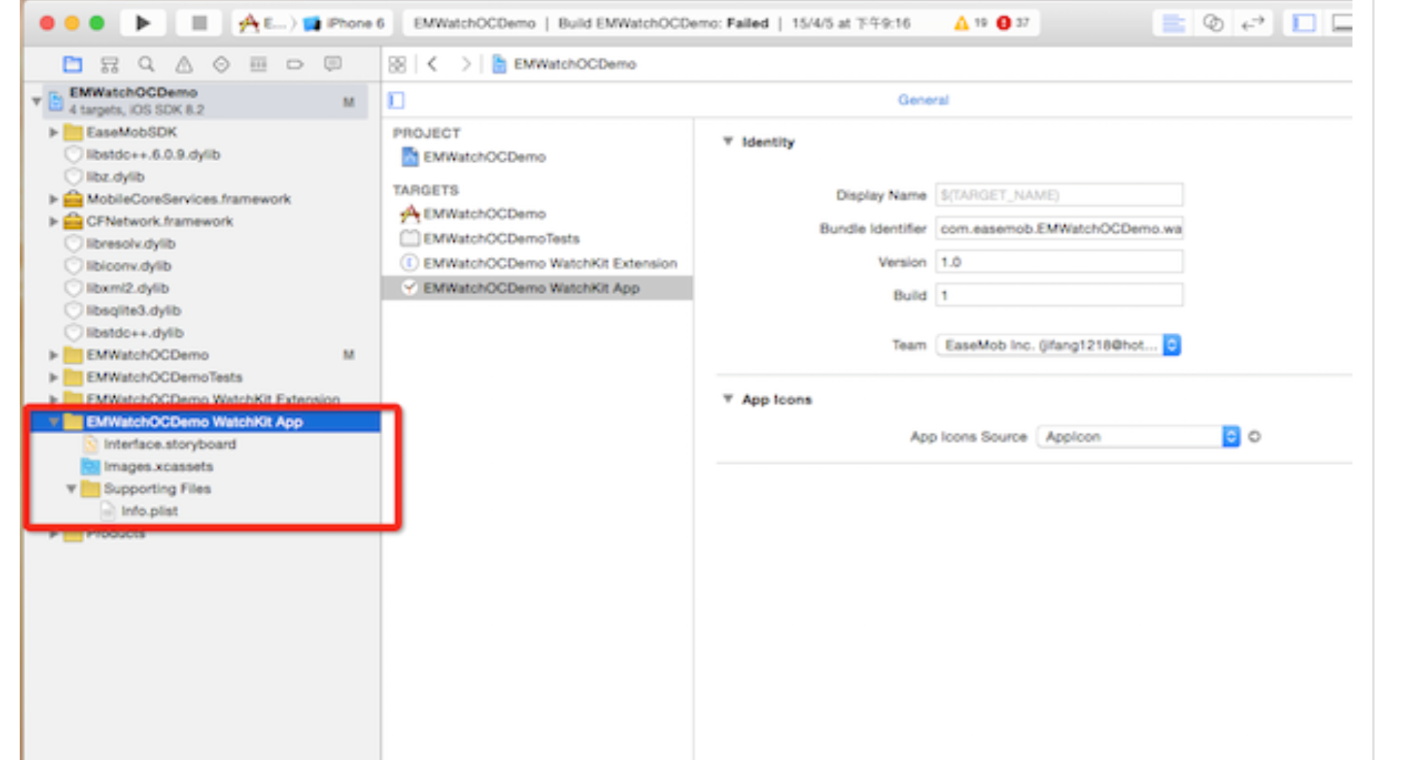Expand MobileCoreServices.framework
1406x760 pixels.
point(53,199)
